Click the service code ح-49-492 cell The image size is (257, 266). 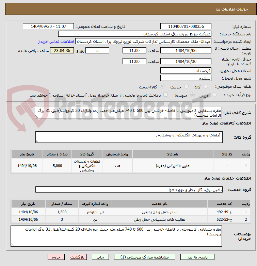(224, 212)
